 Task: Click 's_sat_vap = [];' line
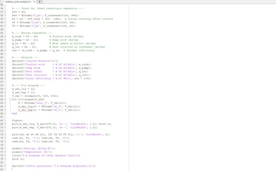click(24, 93)
